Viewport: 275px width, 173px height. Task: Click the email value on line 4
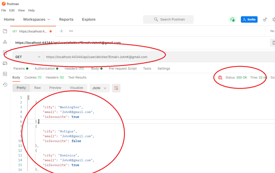pos(76,112)
